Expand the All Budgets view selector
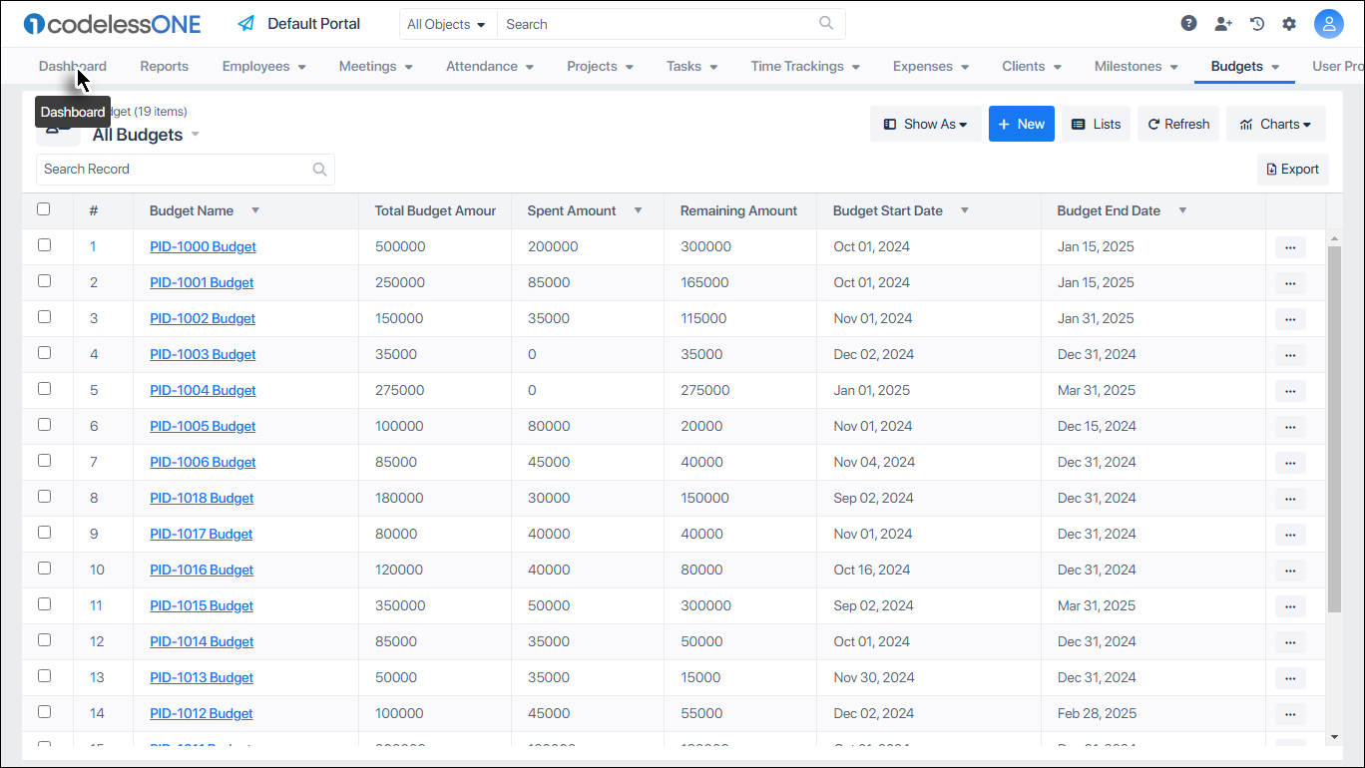The width and height of the screenshot is (1365, 768). click(195, 135)
